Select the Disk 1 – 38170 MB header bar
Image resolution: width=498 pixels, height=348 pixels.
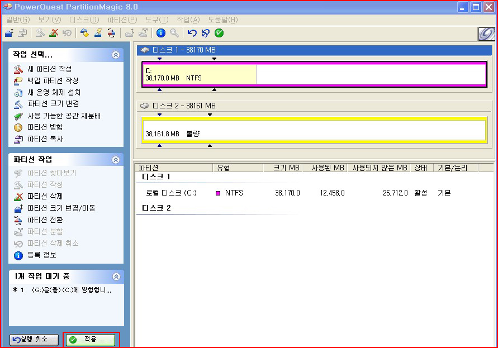coord(315,50)
